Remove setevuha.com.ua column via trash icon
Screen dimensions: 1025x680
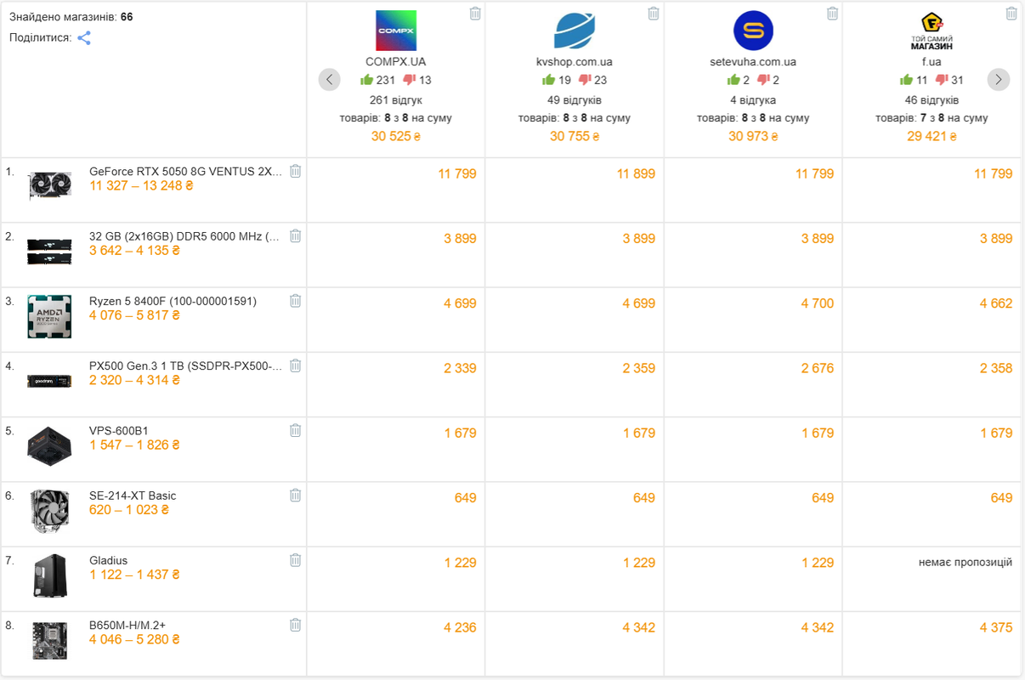coord(833,13)
